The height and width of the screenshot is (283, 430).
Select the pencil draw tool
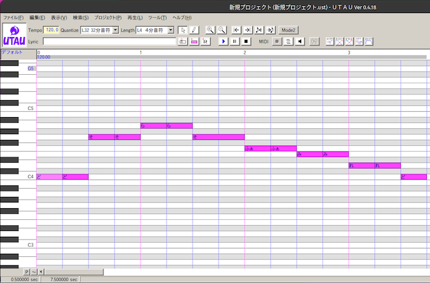[193, 30]
